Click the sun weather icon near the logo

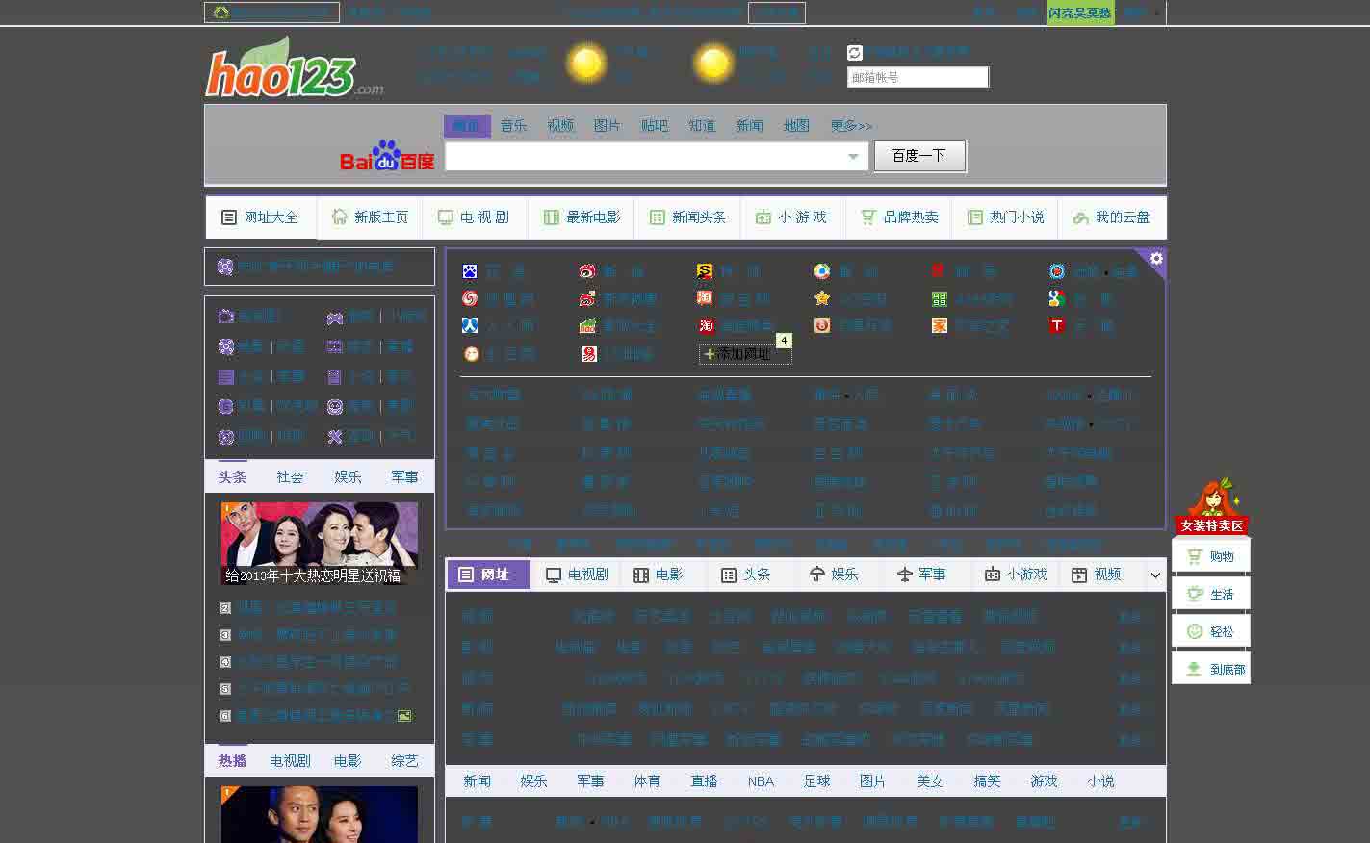pyautogui.click(x=587, y=63)
